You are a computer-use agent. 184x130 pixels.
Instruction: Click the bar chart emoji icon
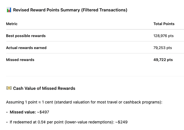(9, 10)
